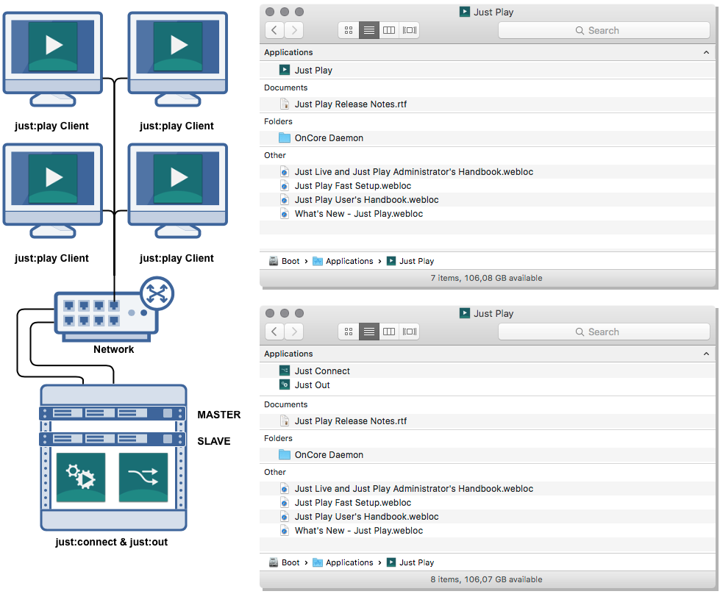
Task: Click Boot in upper window path bar
Action: coord(284,261)
